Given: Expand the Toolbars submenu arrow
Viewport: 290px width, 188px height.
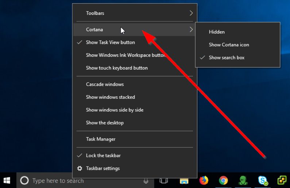Looking at the screenshot, I should tap(191, 13).
